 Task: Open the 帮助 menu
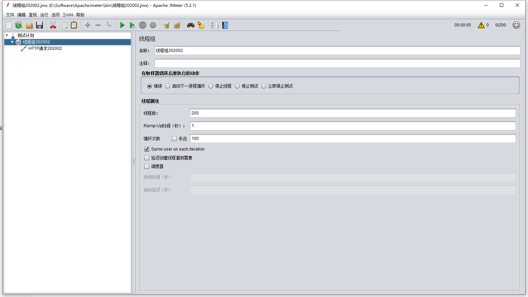pos(80,15)
